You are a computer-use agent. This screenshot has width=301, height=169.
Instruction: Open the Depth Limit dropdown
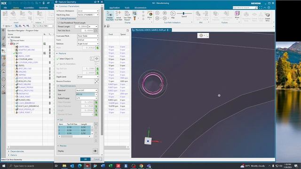coord(88,77)
